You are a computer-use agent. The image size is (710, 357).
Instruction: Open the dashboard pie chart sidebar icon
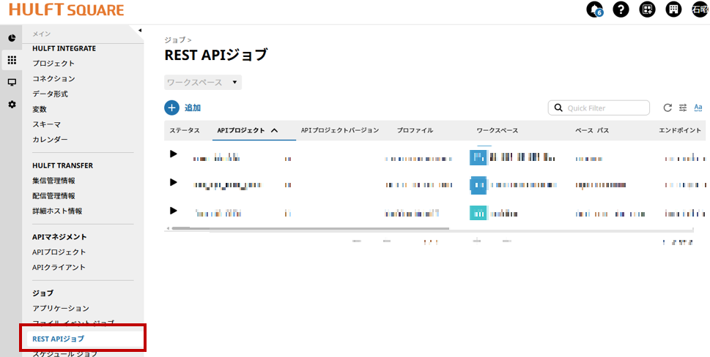(x=12, y=37)
